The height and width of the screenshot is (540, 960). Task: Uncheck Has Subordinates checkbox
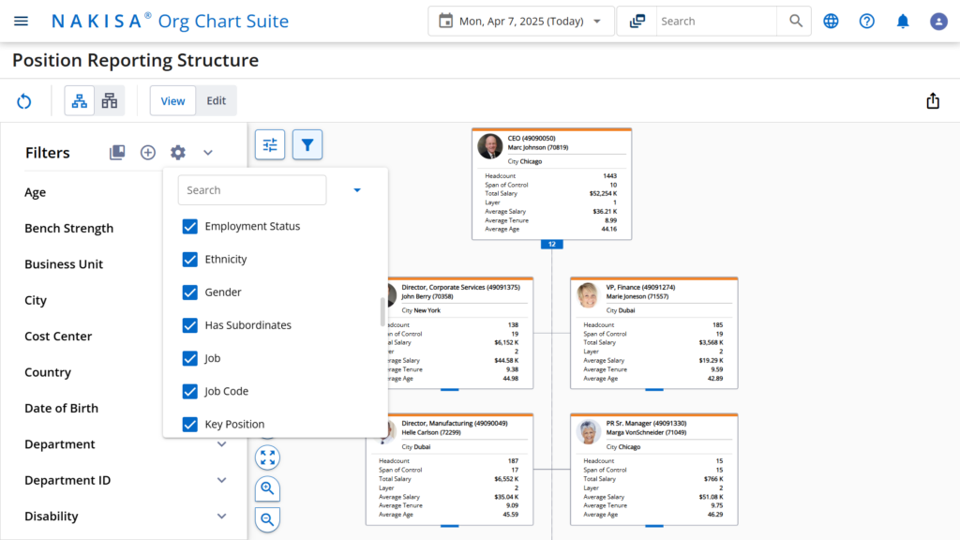pyautogui.click(x=190, y=324)
